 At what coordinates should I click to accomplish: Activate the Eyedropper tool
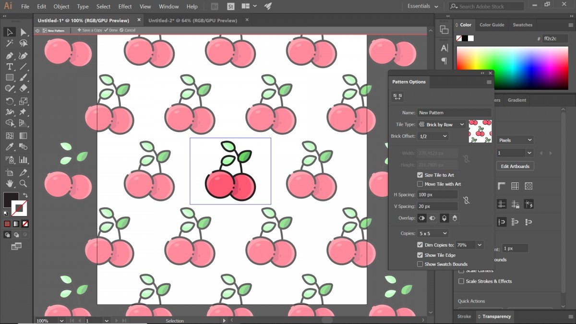[x=9, y=147]
